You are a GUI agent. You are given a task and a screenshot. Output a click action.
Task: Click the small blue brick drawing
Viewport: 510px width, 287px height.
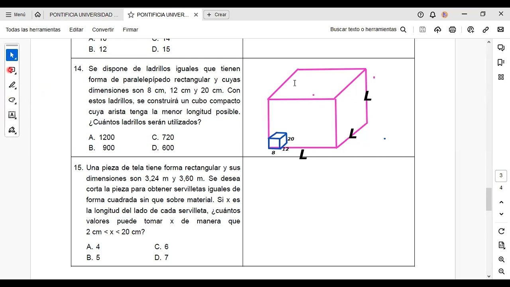coord(277,141)
